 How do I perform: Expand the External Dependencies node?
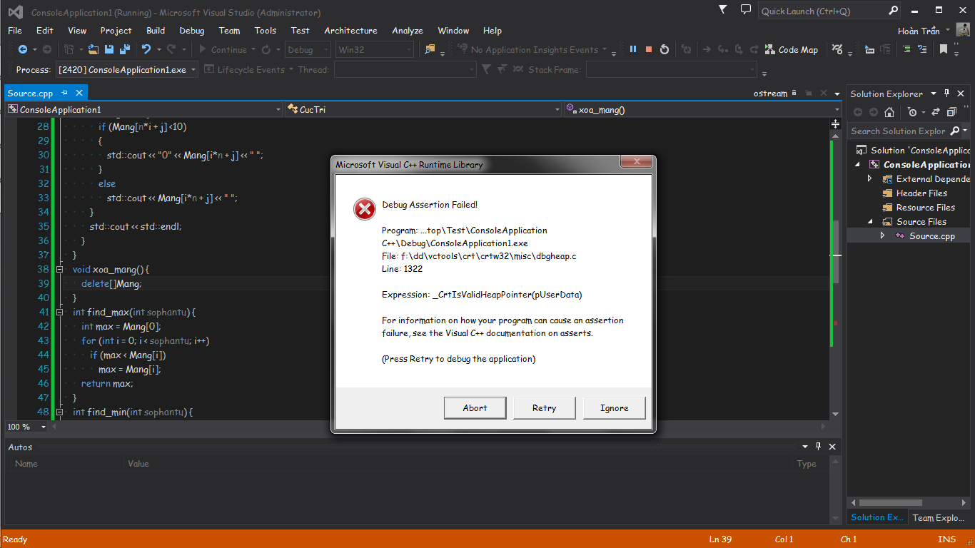point(869,178)
